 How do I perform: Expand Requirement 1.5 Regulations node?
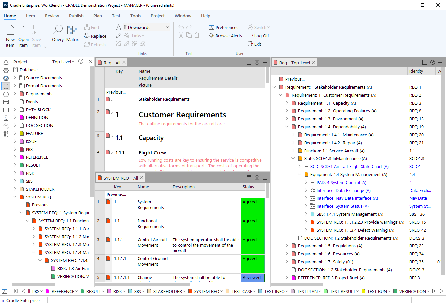tap(287, 246)
